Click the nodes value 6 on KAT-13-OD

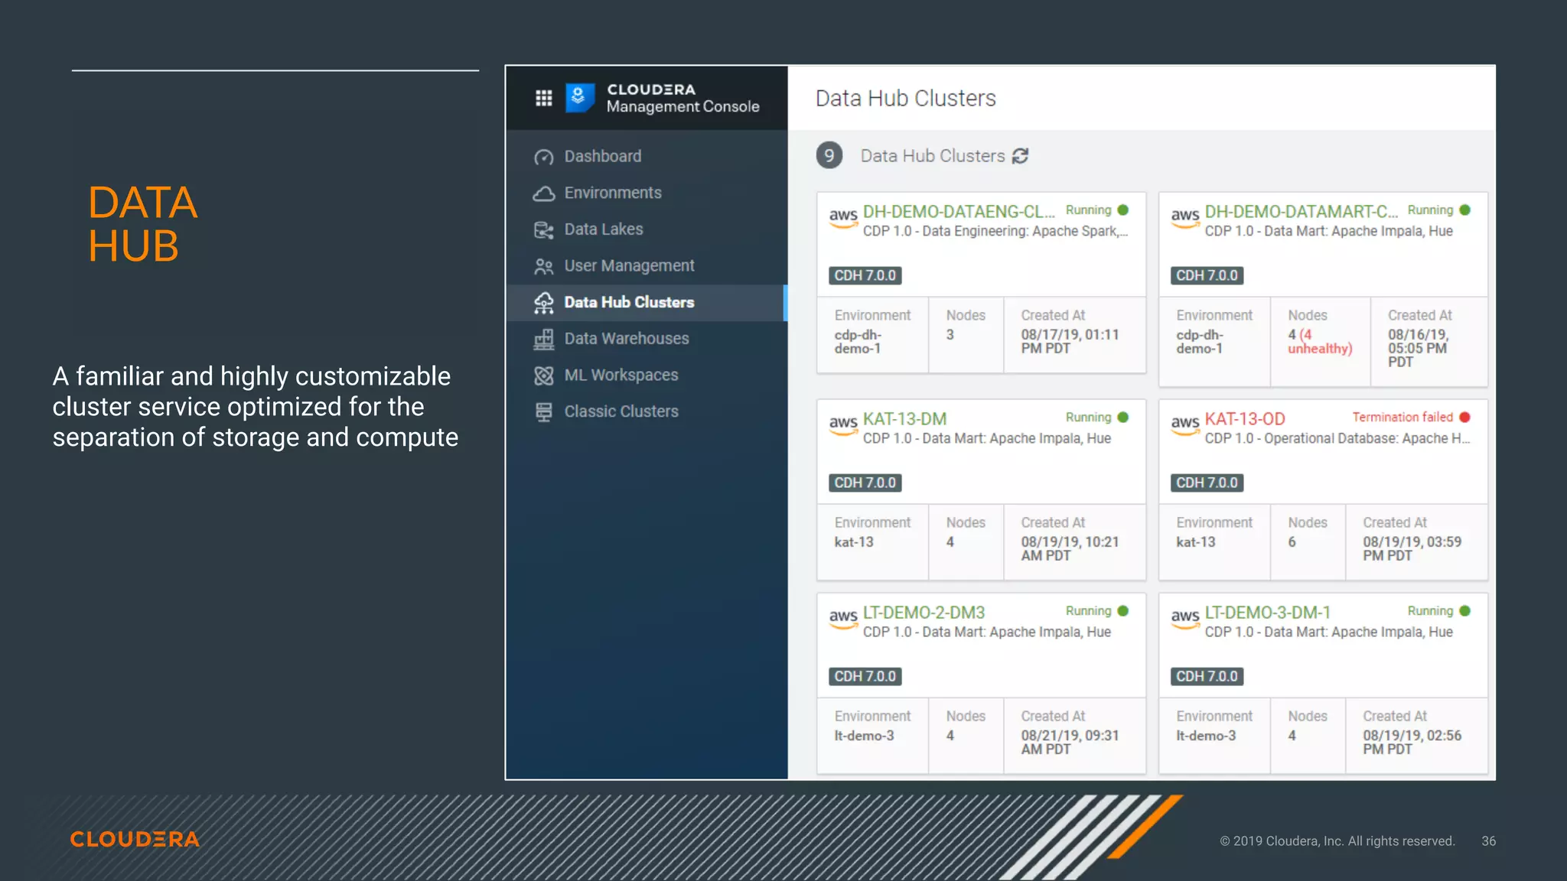coord(1292,542)
